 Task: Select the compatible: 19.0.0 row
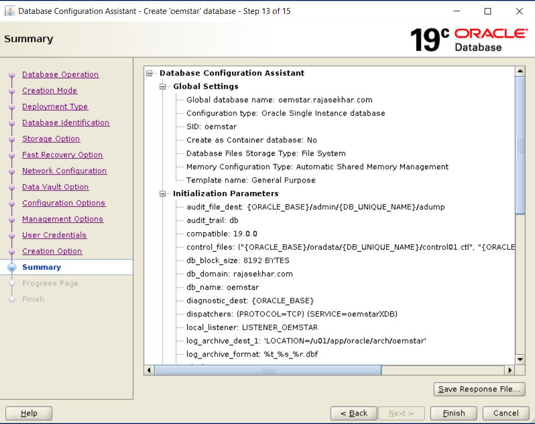click(x=222, y=233)
